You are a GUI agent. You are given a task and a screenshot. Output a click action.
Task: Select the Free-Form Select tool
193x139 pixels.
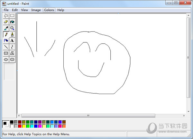click(x=6, y=15)
